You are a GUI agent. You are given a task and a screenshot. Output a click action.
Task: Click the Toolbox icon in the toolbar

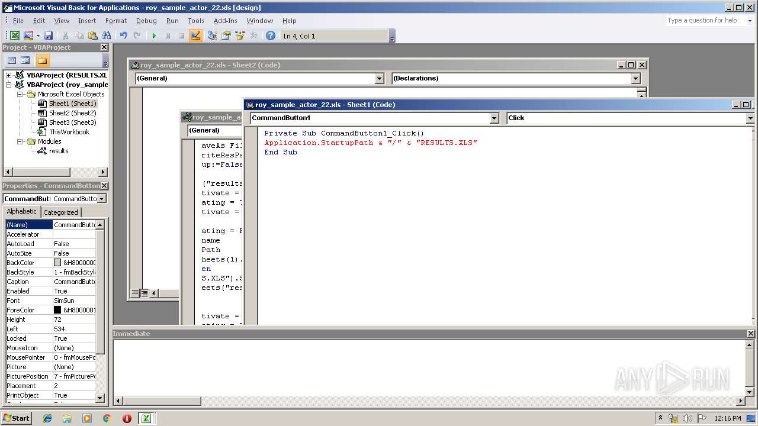tap(253, 36)
